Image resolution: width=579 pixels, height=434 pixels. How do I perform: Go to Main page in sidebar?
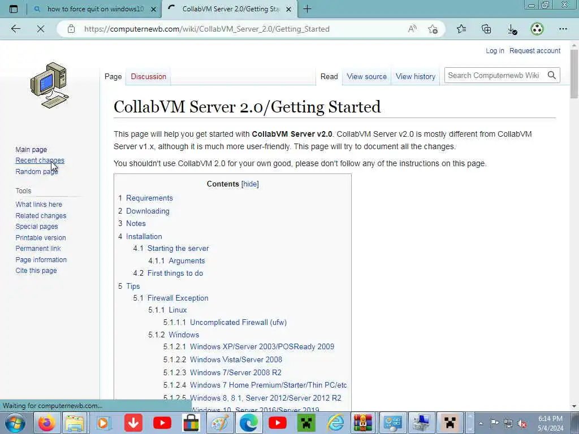[x=31, y=149]
